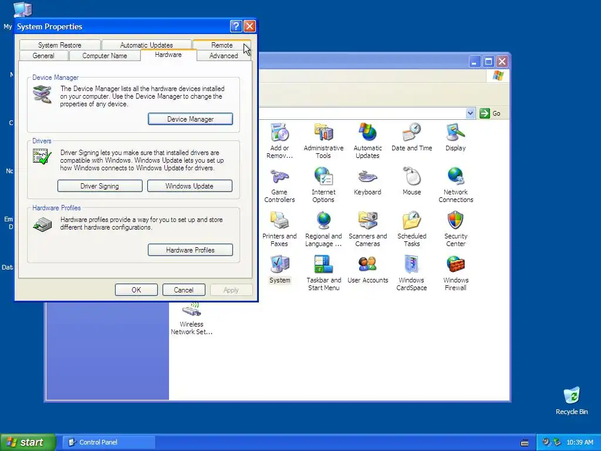Open the Taskbar and Start Menu icon
Viewport: 601px width, 451px height.
click(x=323, y=273)
